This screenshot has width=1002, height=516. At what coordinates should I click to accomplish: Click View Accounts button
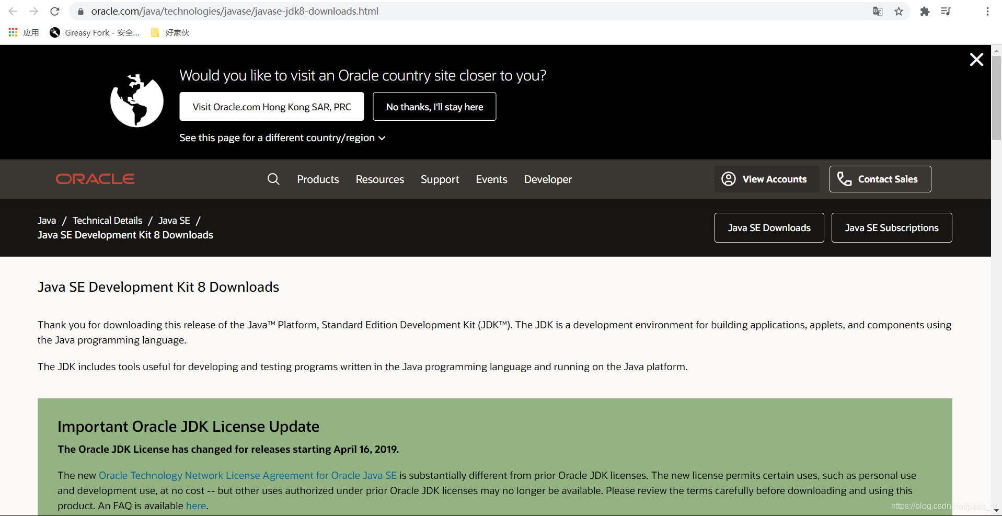(767, 179)
